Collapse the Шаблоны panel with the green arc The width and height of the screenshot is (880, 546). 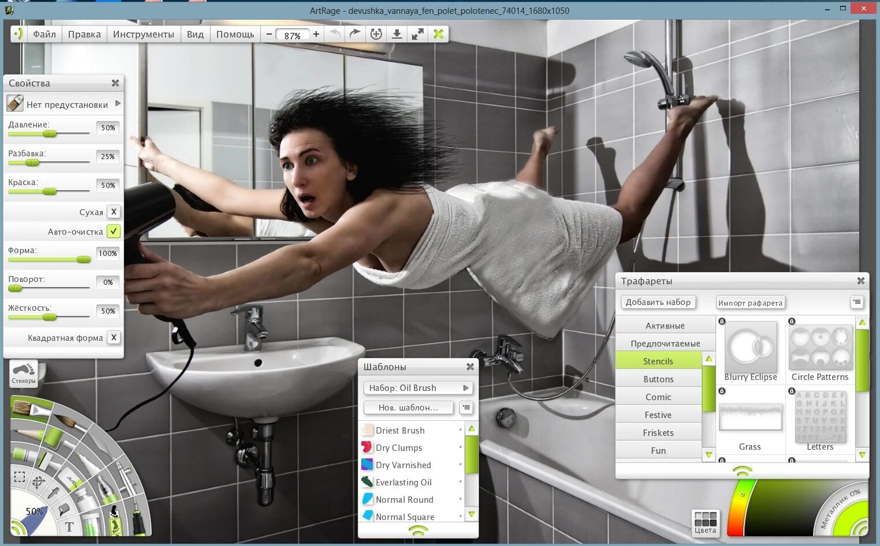pos(418,530)
